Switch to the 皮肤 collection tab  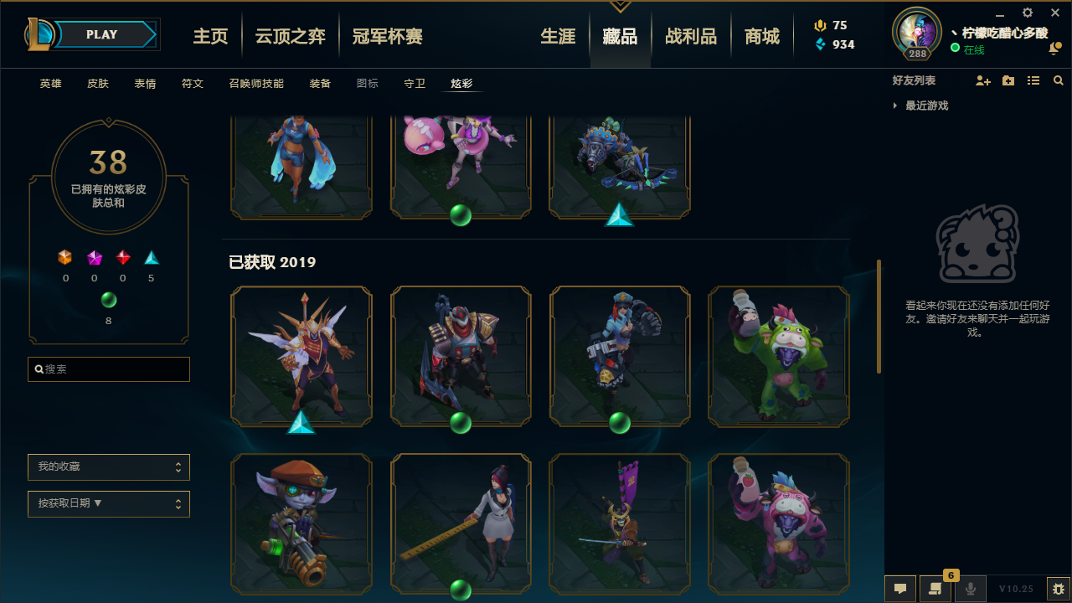(98, 84)
